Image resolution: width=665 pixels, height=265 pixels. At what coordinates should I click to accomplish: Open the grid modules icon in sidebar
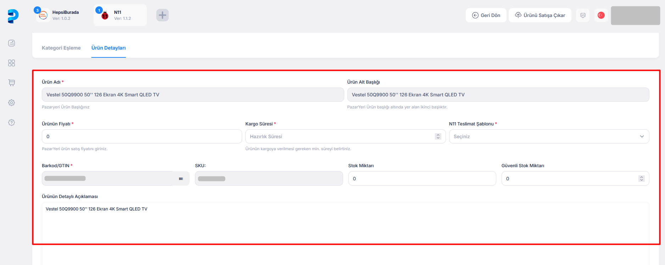coord(12,63)
